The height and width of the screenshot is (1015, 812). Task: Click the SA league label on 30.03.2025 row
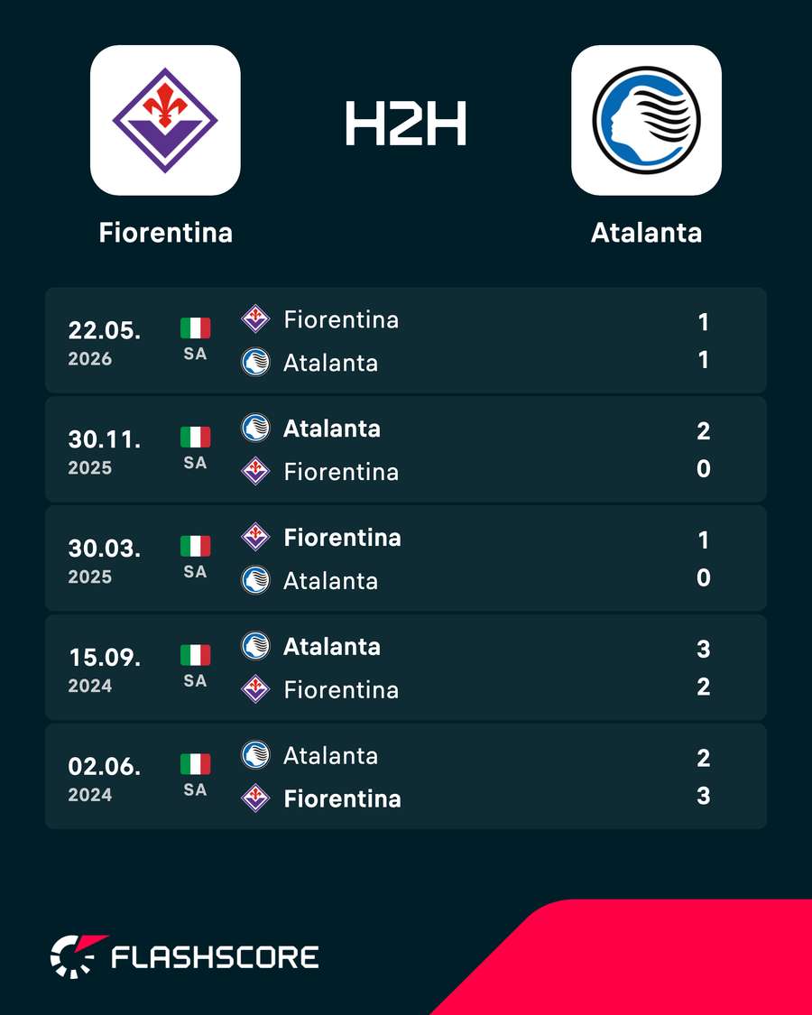click(x=195, y=572)
